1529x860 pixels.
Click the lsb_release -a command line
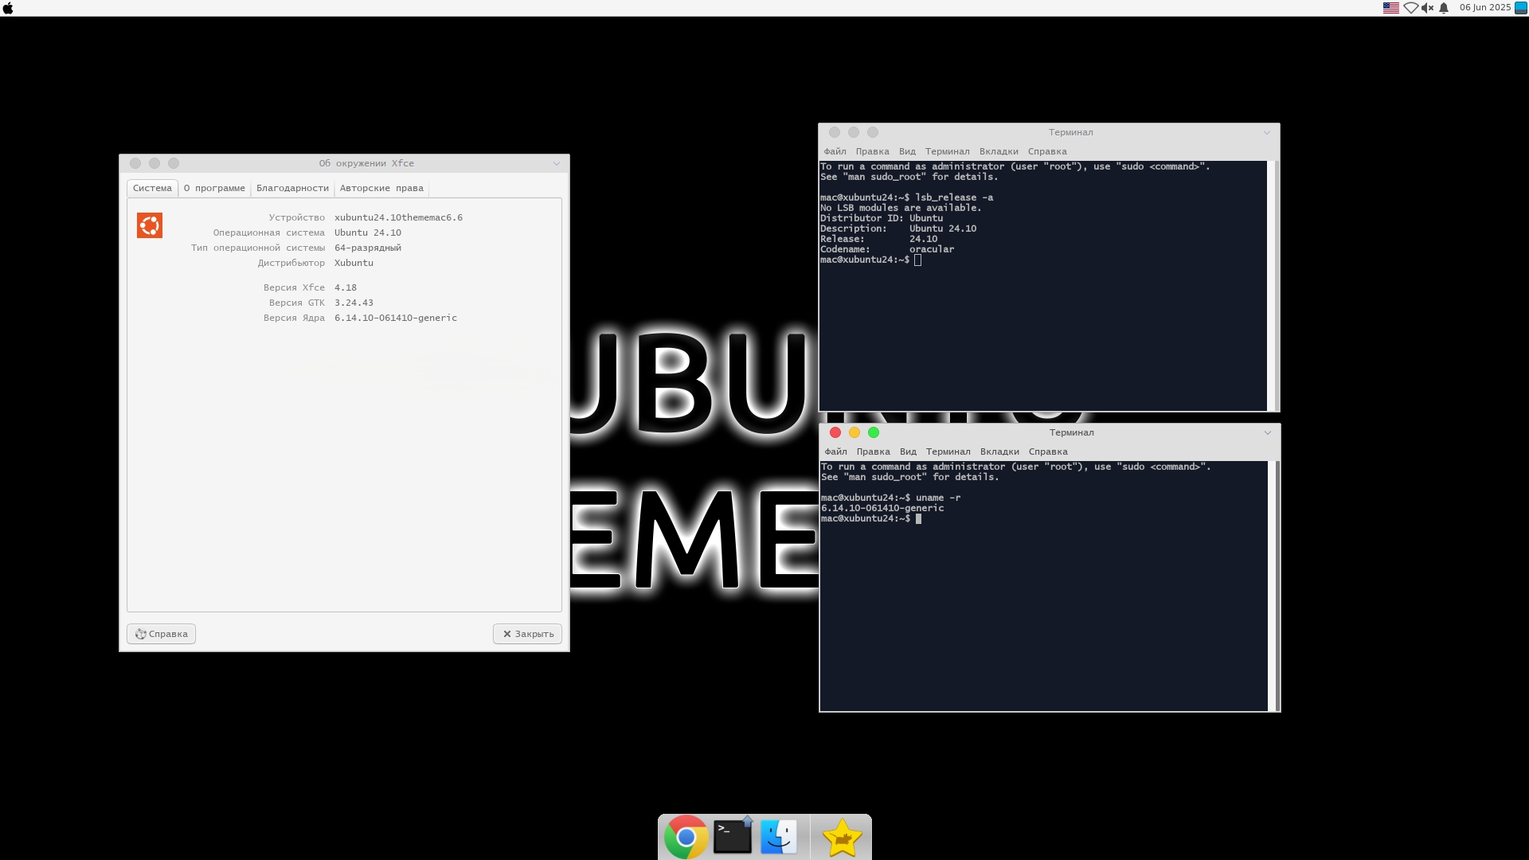(907, 197)
